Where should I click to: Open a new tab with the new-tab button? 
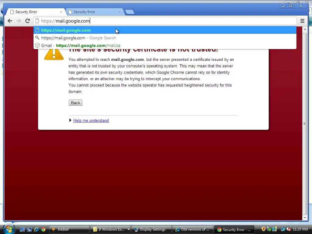130,12
